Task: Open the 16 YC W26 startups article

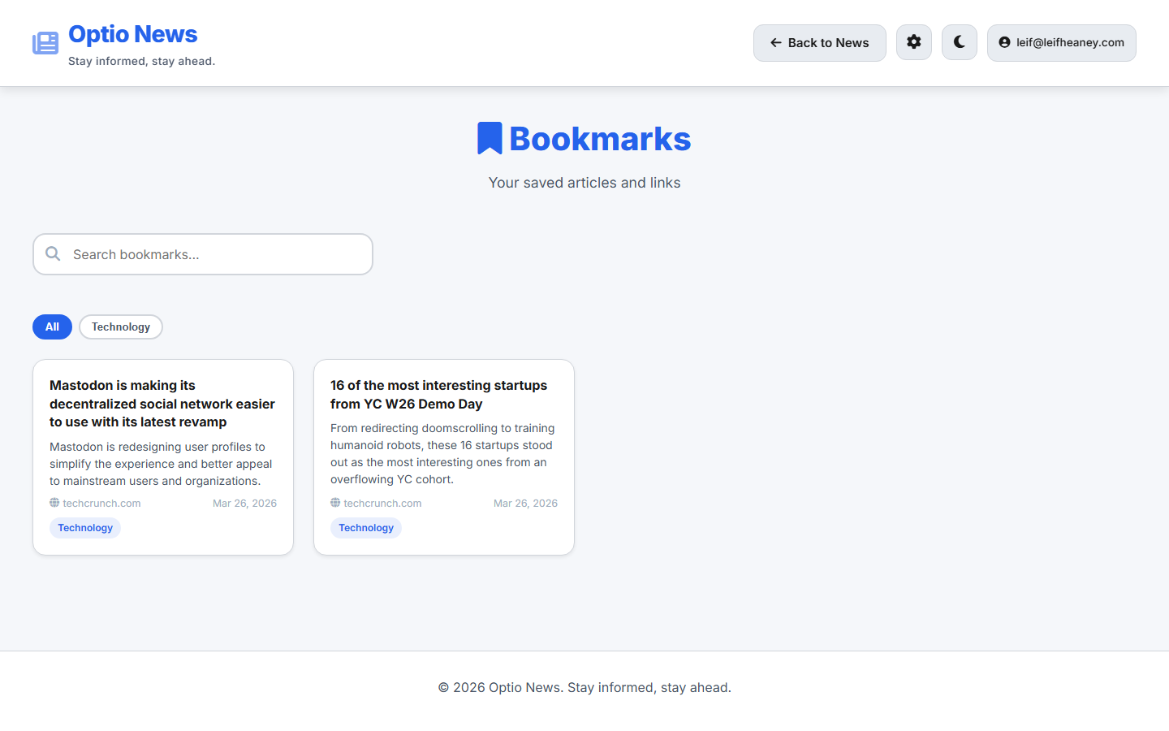Action: (438, 394)
